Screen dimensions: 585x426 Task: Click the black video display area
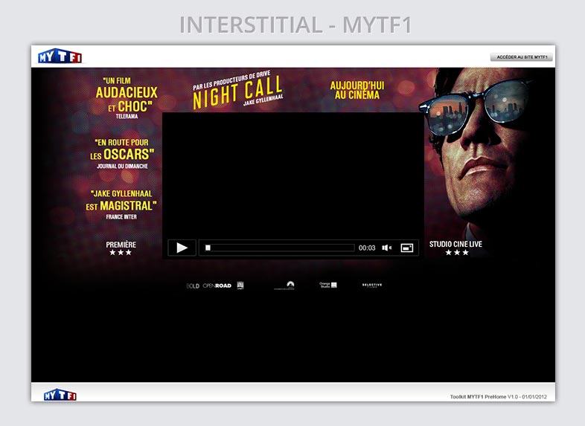pyautogui.click(x=293, y=175)
